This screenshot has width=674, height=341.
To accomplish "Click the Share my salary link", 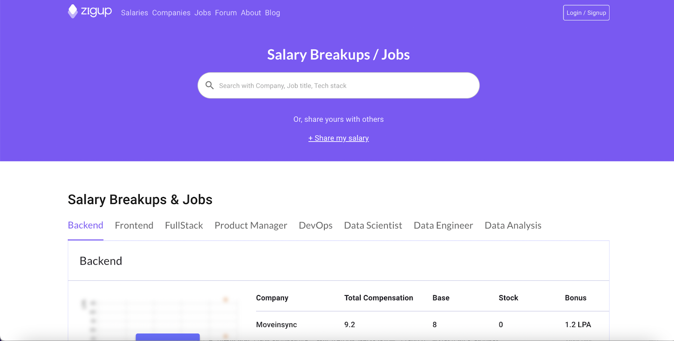I will 338,138.
